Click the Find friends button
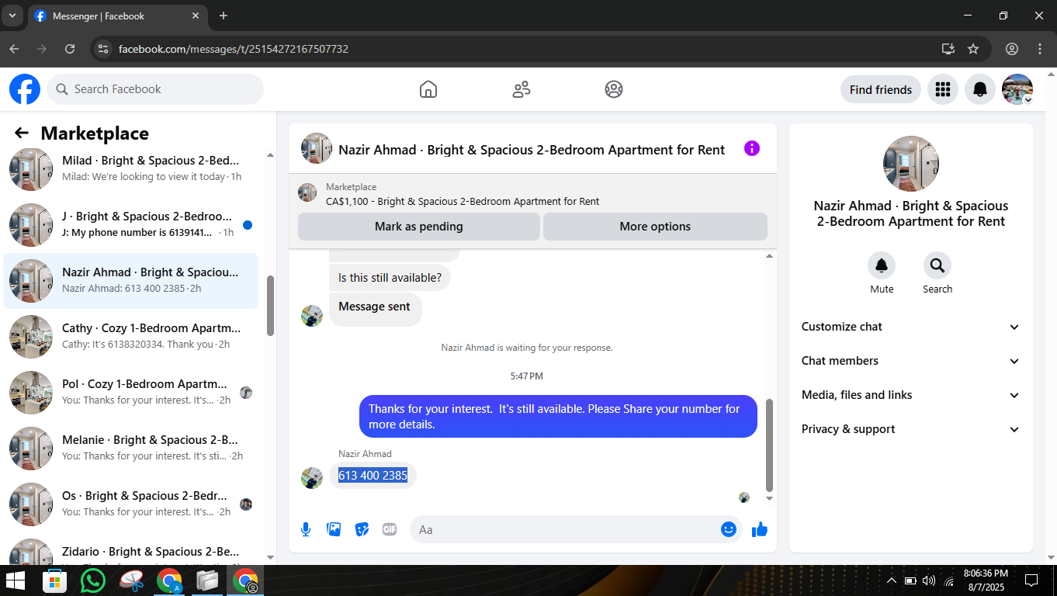1057x596 pixels. [x=881, y=89]
